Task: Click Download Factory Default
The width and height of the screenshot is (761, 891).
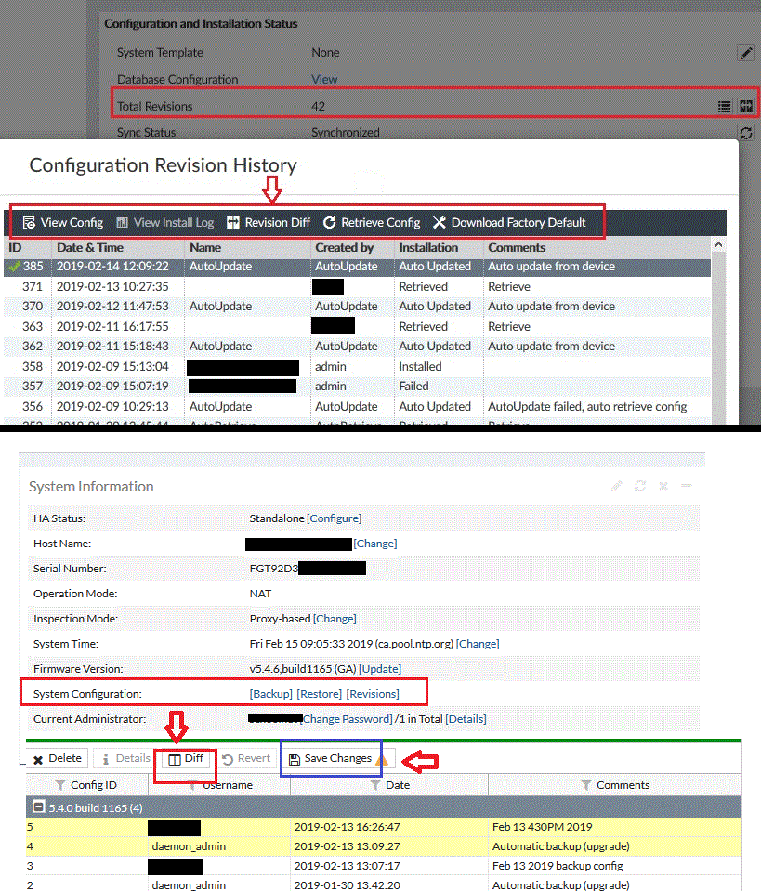Action: point(509,223)
